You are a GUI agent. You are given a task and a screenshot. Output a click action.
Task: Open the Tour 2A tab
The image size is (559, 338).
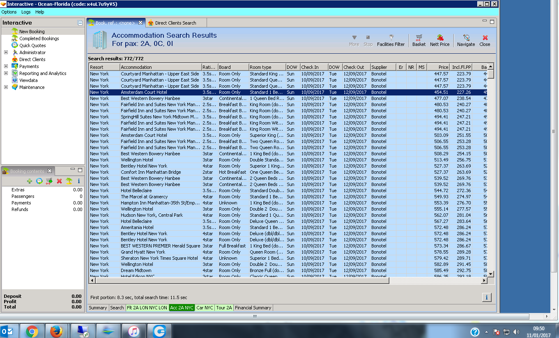[x=224, y=308]
